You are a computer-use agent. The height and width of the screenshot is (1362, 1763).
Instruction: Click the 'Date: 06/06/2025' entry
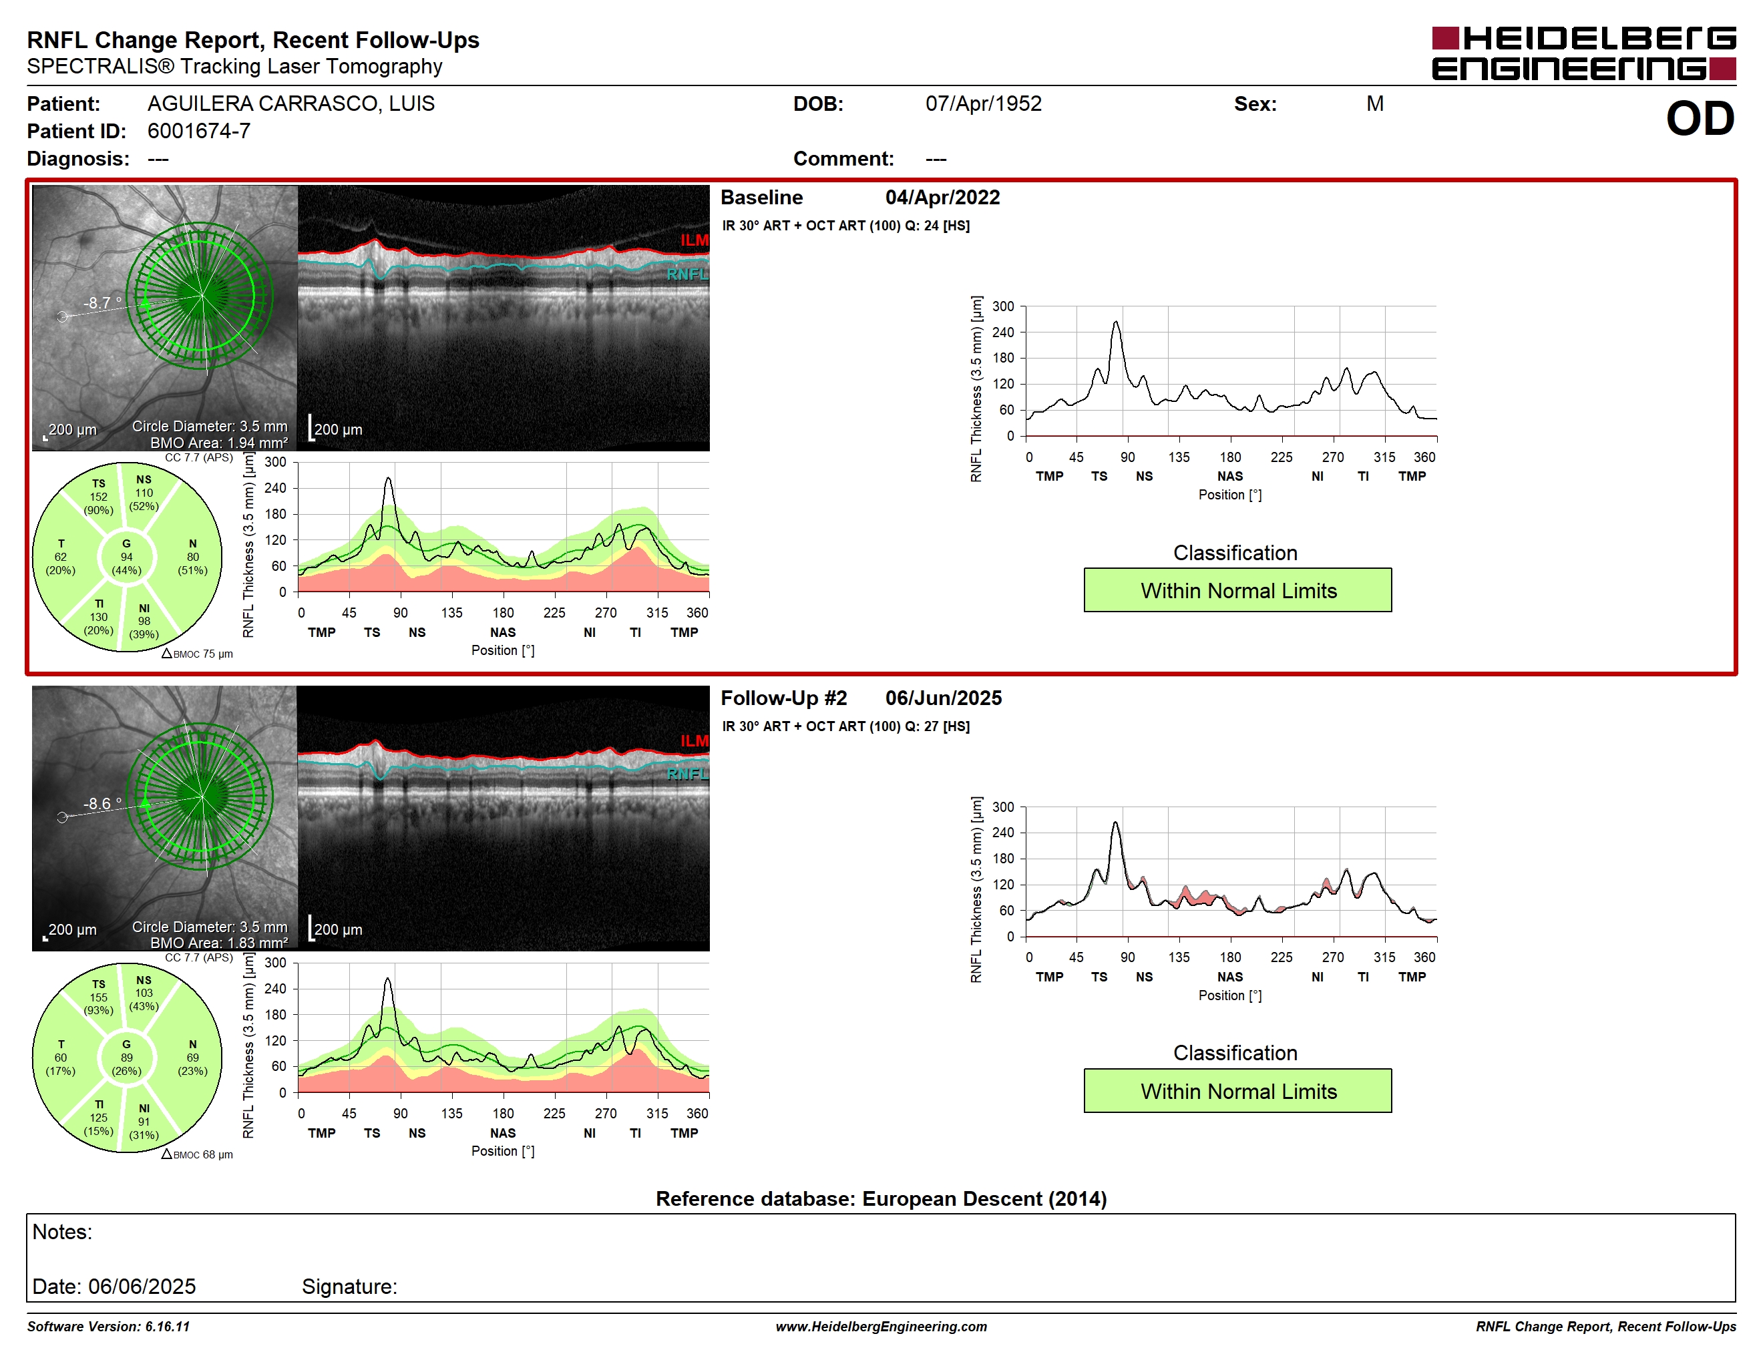pos(114,1286)
